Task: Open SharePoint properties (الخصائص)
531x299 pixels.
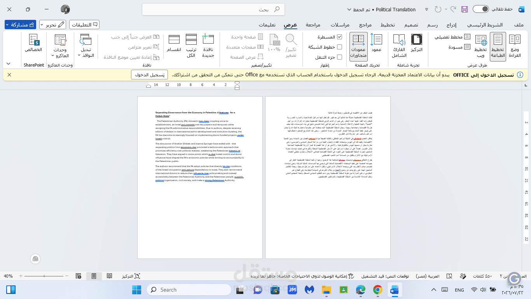Action: click(x=33, y=43)
